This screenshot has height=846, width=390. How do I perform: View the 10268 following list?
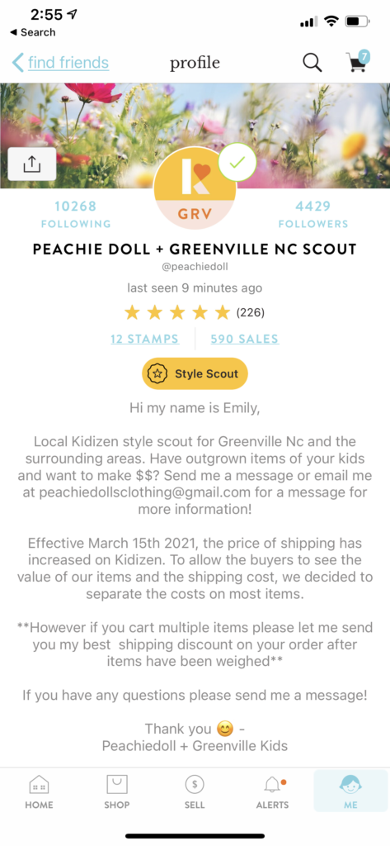(x=75, y=214)
